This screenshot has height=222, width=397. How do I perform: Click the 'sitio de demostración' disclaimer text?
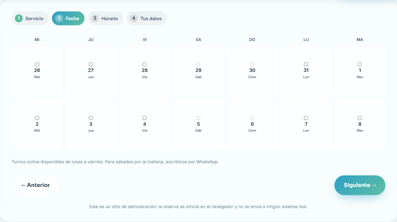pos(198,207)
